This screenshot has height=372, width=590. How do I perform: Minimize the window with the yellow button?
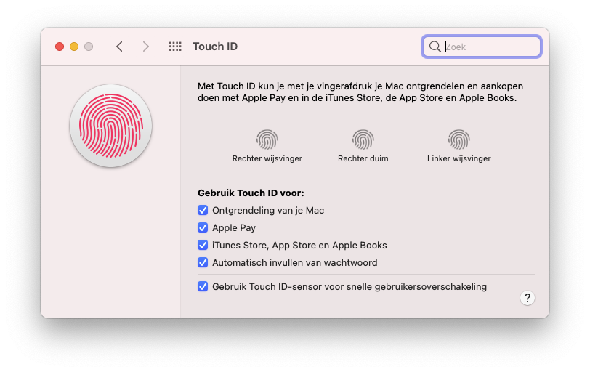pos(74,46)
